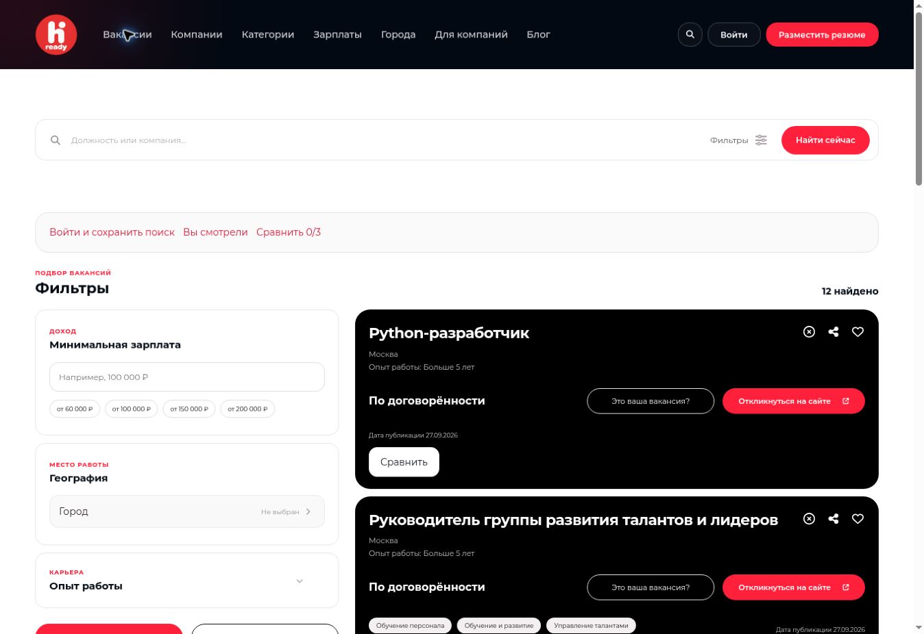This screenshot has height=634, width=924.
Task: Click the Управление талантами tag
Action: pyautogui.click(x=591, y=625)
